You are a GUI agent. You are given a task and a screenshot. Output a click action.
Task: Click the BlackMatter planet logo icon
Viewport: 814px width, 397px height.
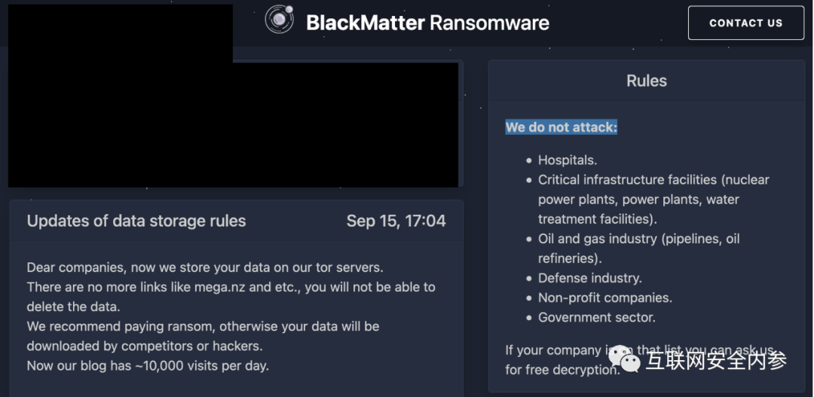[280, 20]
